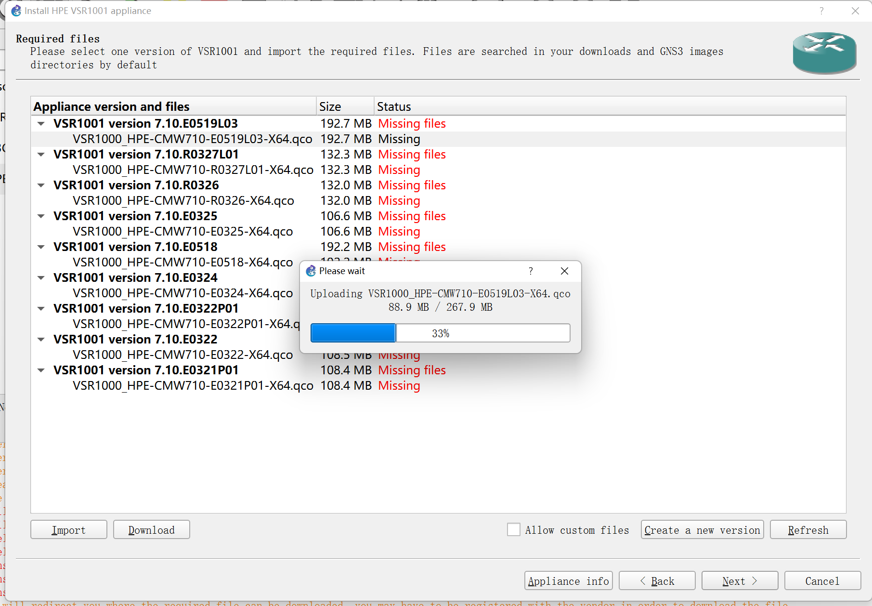Select VSR1001 version 7.10.R0326 entry
This screenshot has width=872, height=606.
136,185
